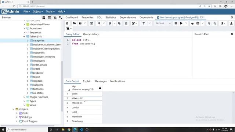Screen dimensions: 235x132
Task: Collapse the postgres database node
Action: click(x=13, y=109)
